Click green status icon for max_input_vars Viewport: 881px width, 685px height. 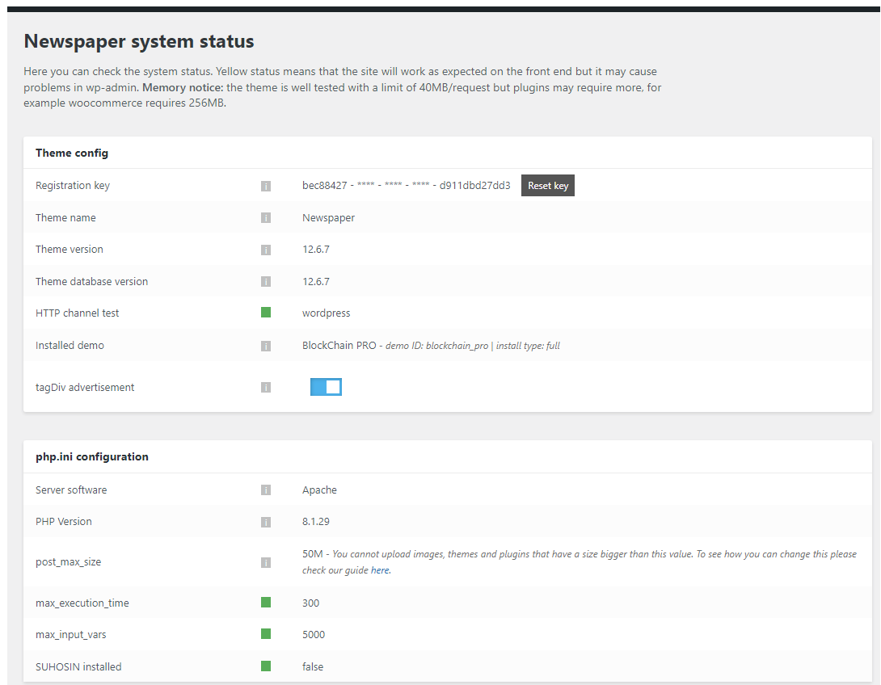click(x=266, y=634)
